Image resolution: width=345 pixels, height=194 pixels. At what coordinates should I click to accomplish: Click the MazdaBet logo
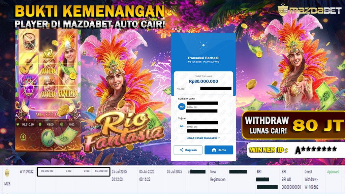pyautogui.click(x=309, y=10)
